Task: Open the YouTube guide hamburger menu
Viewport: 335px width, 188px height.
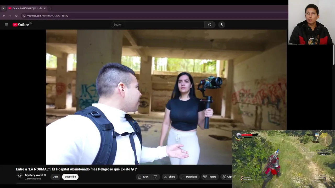Action: (x=6, y=25)
